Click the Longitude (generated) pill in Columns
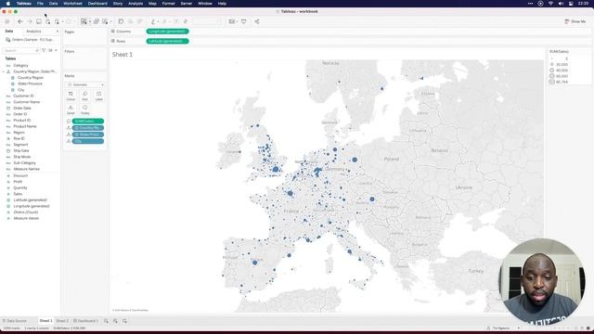The height and width of the screenshot is (334, 594). 167,32
